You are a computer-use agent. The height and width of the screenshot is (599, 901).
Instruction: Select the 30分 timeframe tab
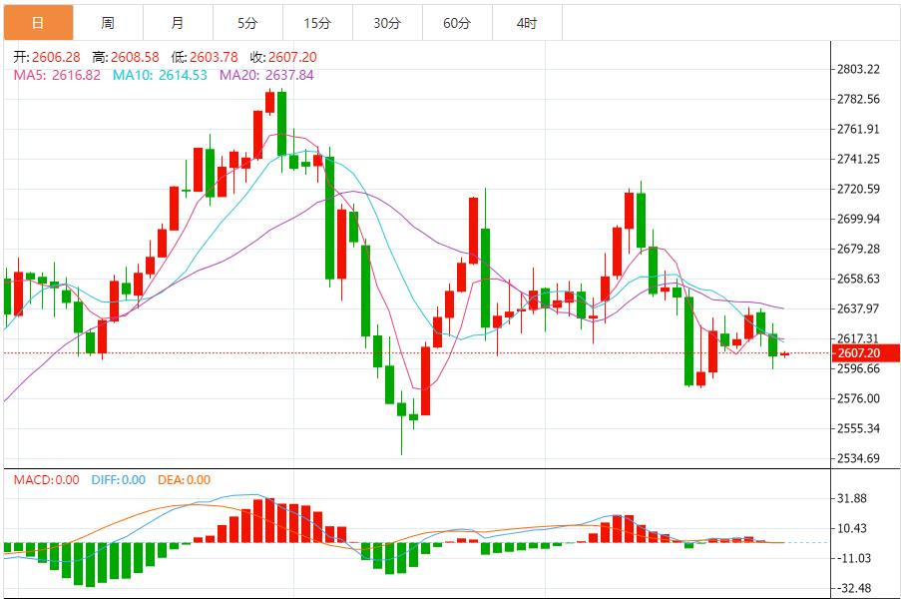387,23
